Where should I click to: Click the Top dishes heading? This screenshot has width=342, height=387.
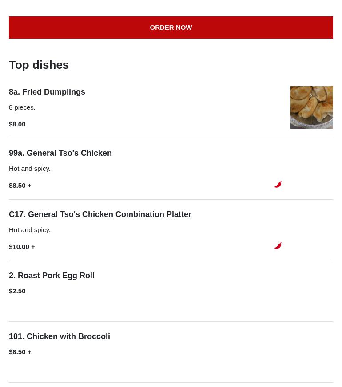tap(39, 65)
